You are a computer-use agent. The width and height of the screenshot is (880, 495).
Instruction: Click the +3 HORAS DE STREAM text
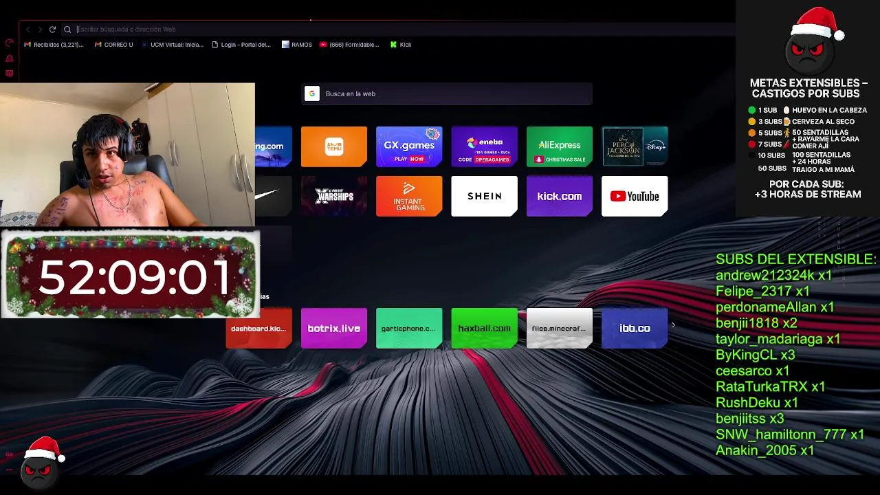(x=808, y=195)
